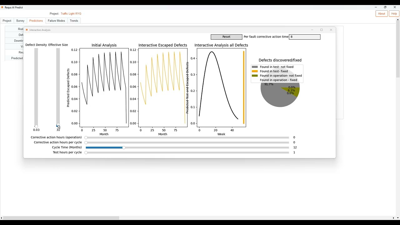Click the Corrective action hours (operation) slider
This screenshot has height=225, width=400.
click(187, 137)
